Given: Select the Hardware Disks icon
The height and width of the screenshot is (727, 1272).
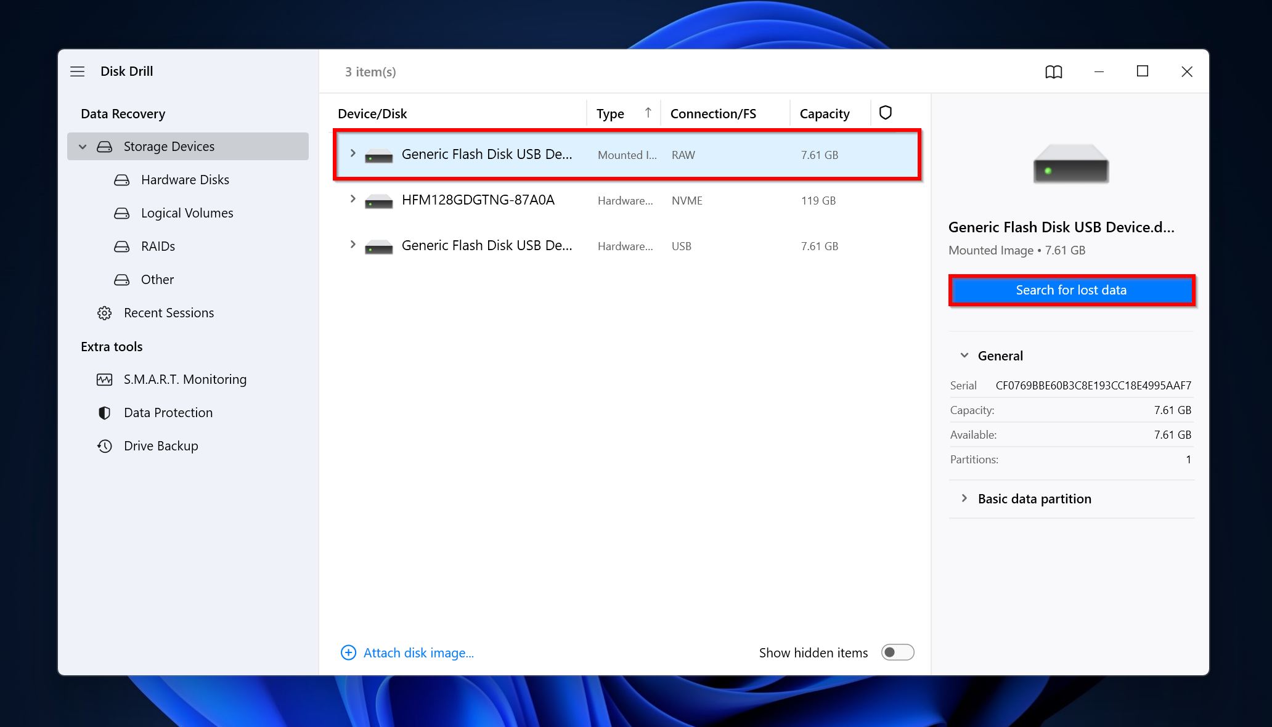Looking at the screenshot, I should pos(122,179).
